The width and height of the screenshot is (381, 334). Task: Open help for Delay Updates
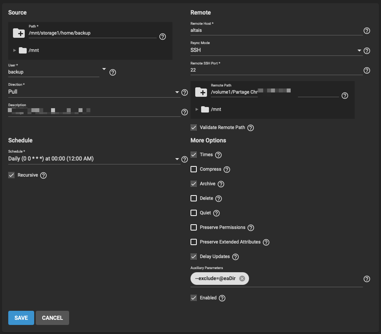coord(235,257)
